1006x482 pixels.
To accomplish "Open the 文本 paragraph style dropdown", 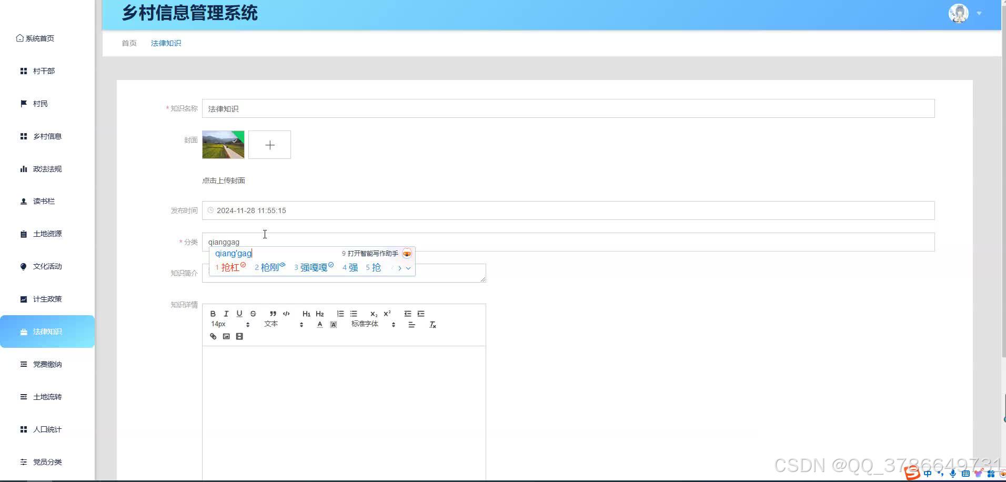I will (x=284, y=324).
